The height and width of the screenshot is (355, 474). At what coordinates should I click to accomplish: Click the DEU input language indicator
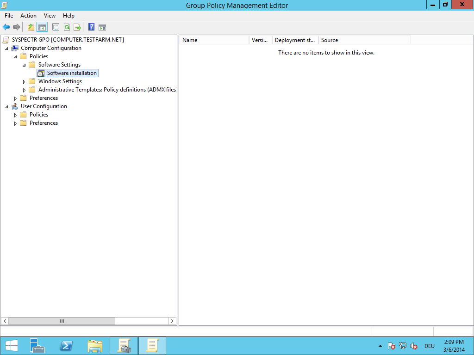point(429,346)
